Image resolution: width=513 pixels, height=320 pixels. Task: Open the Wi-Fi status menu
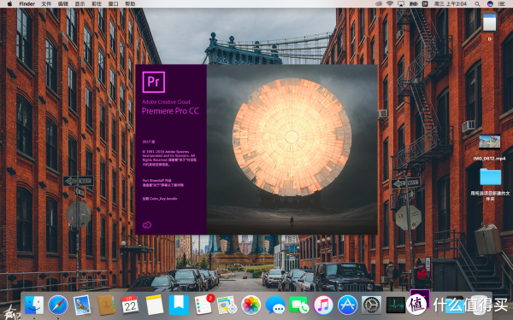[x=390, y=4]
